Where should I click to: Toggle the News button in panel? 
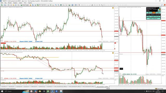coord(150,13)
